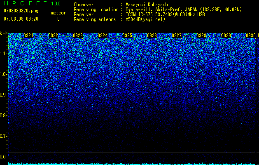Click the 0.7 frequency axis label
The height and width of the screenshot is (165, 259).
[x=3, y=136]
